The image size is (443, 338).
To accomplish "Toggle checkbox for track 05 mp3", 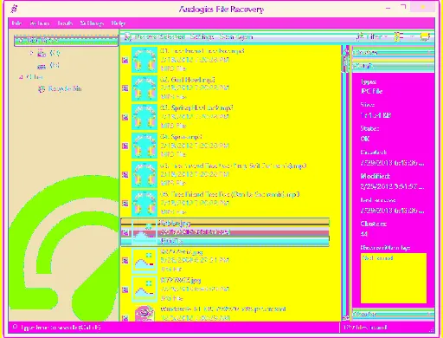I will [125, 174].
